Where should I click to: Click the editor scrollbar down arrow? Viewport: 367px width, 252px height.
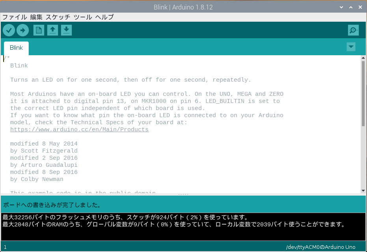click(363, 190)
